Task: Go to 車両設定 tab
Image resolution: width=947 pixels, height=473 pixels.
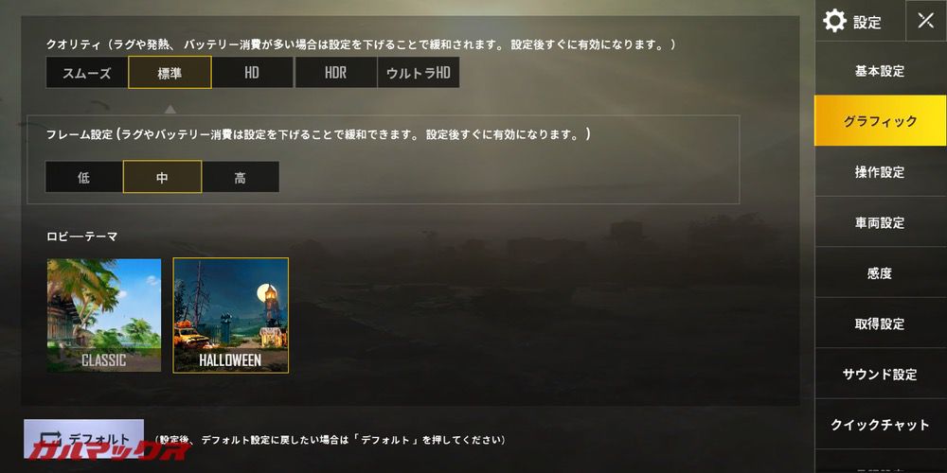Action: (x=880, y=222)
